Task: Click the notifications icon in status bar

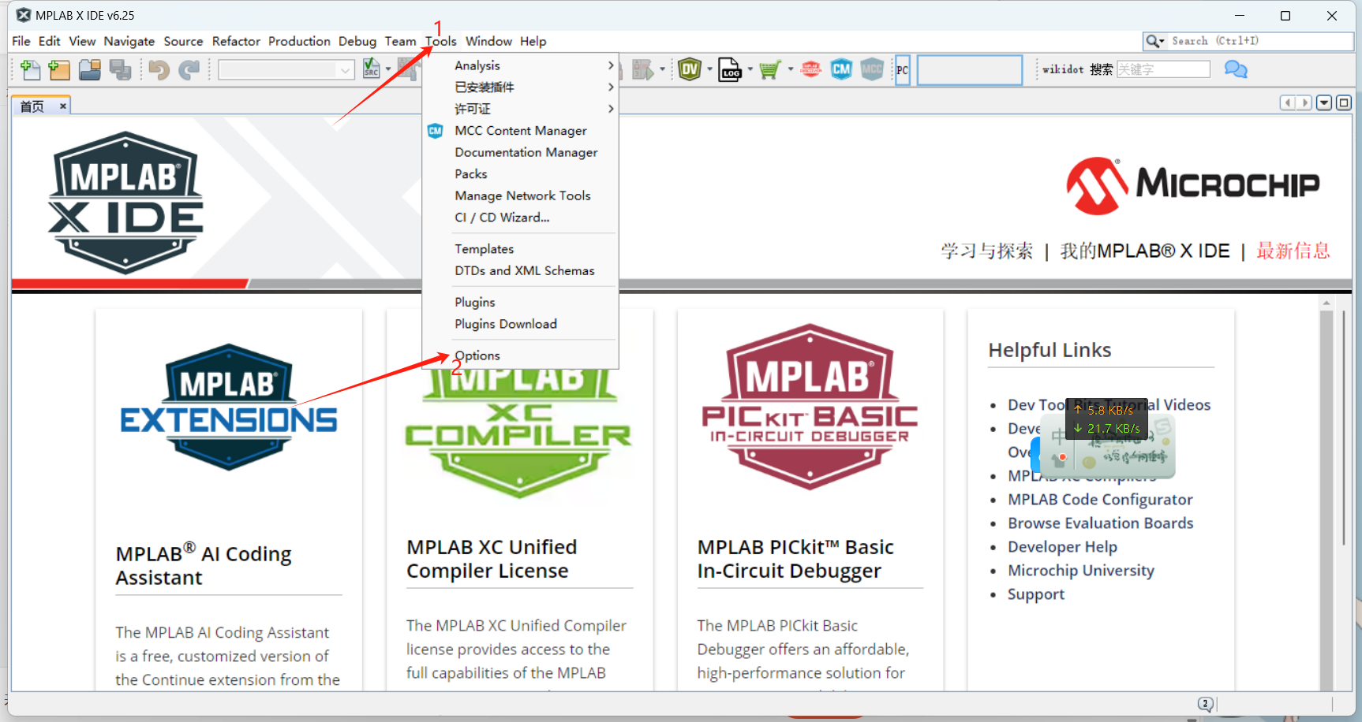Action: [x=1205, y=704]
